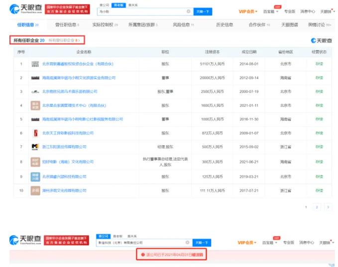This screenshot has height=267, width=338.
Task: Click the 51101万人民币 registered capital cell
Action: coord(212,64)
